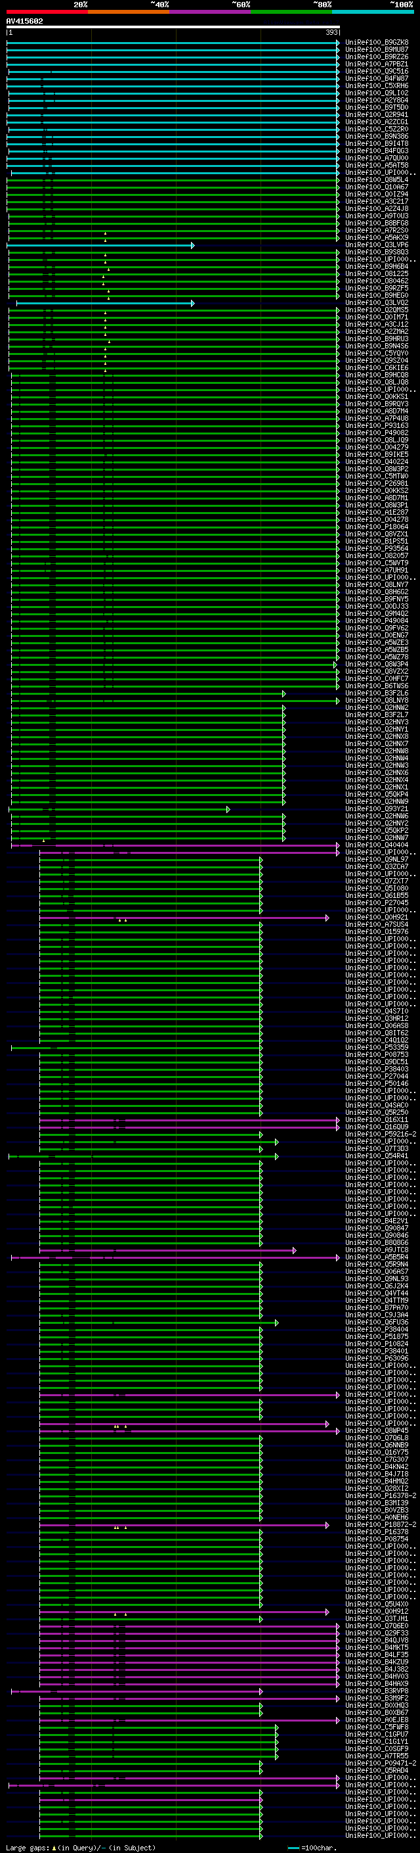Open hit UniRef100_Q9C516

(377, 71)
